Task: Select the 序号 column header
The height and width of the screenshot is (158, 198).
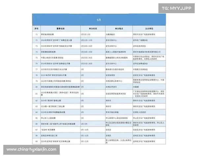Action: point(36,29)
